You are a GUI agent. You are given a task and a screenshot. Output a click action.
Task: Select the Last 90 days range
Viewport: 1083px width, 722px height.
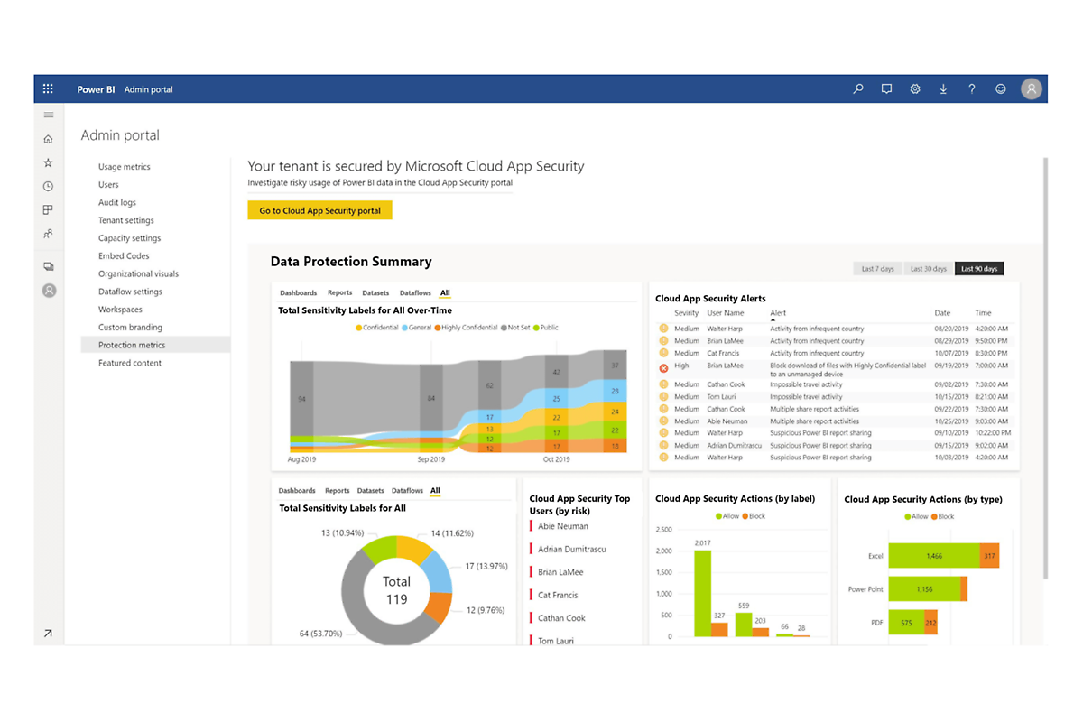pyautogui.click(x=979, y=269)
